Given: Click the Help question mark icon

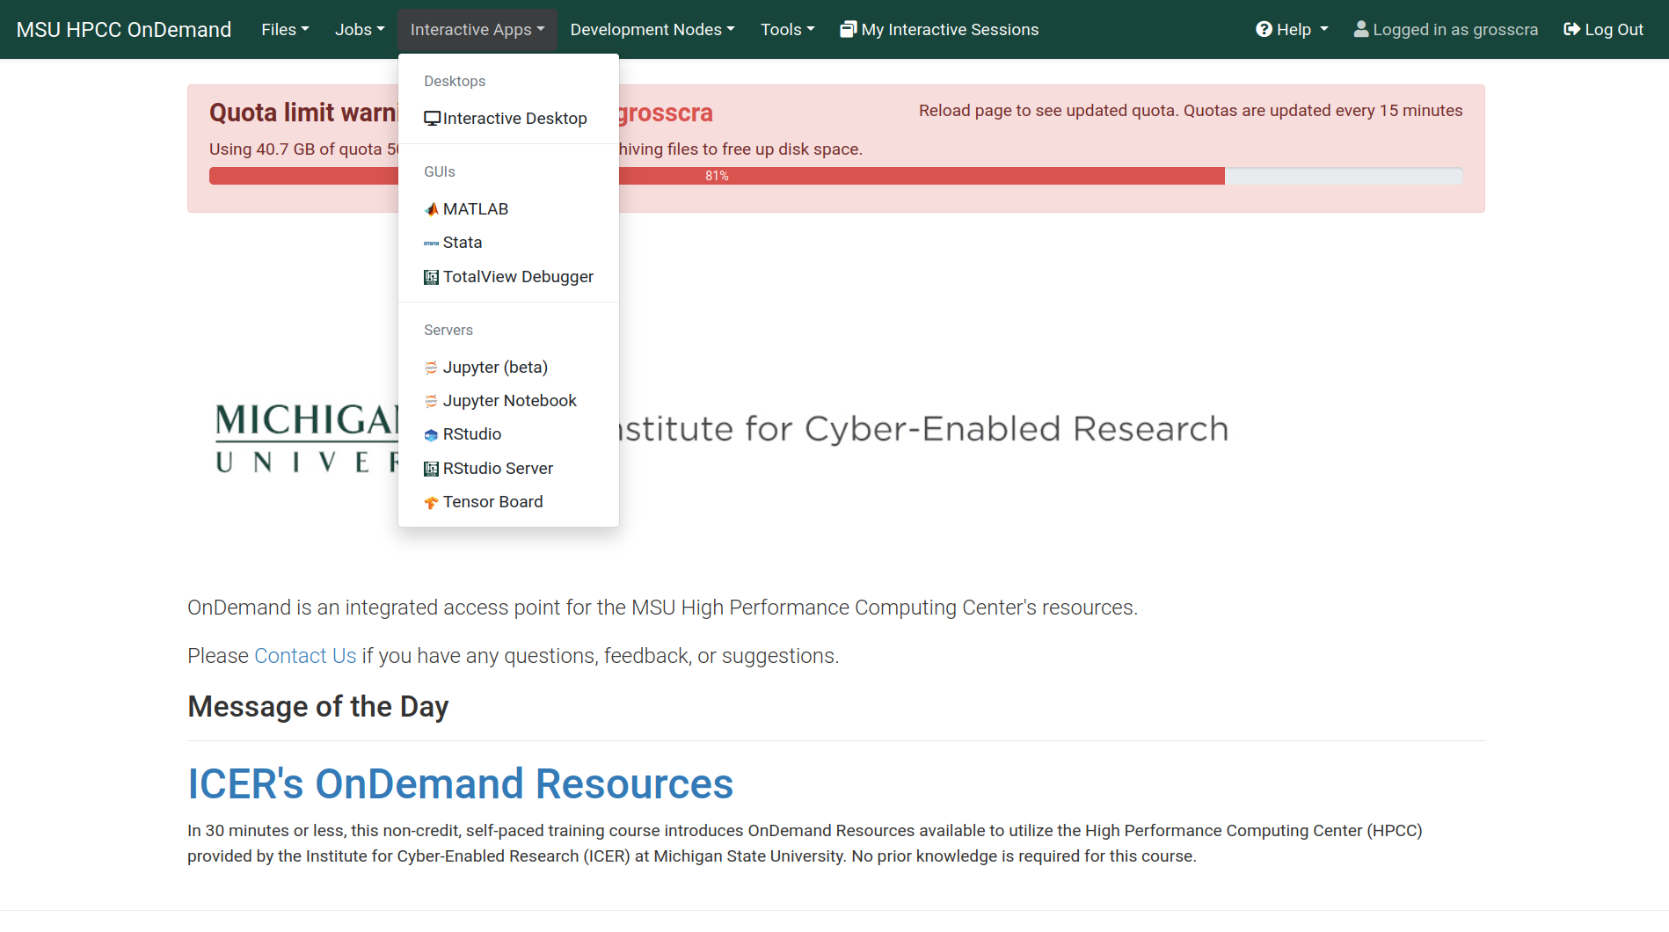Looking at the screenshot, I should pos(1264,29).
